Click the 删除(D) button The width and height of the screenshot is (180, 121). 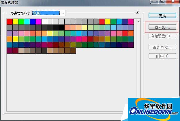pyautogui.click(x=162, y=56)
